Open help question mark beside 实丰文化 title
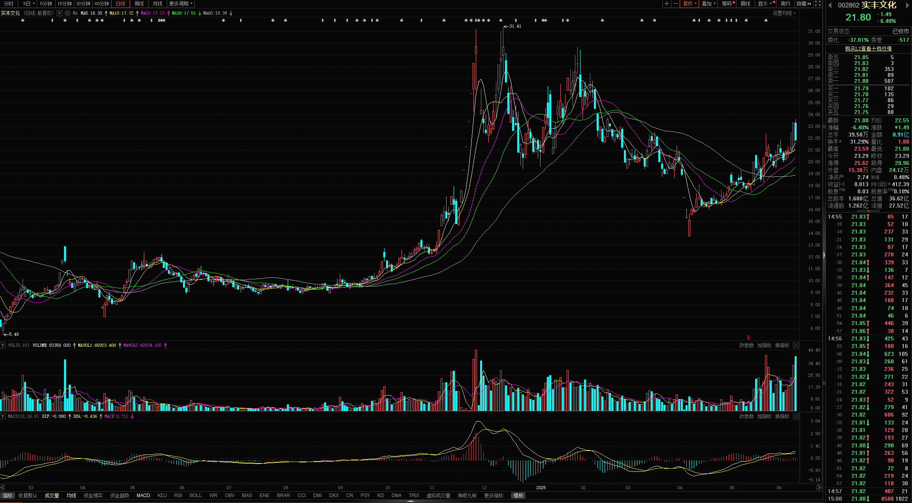 59,13
